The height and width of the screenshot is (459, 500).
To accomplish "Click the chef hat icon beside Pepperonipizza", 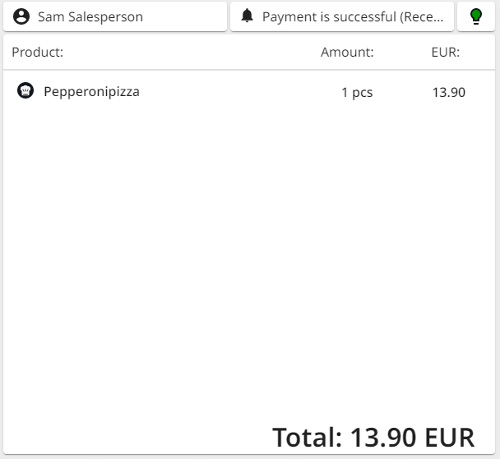I will (25, 91).
